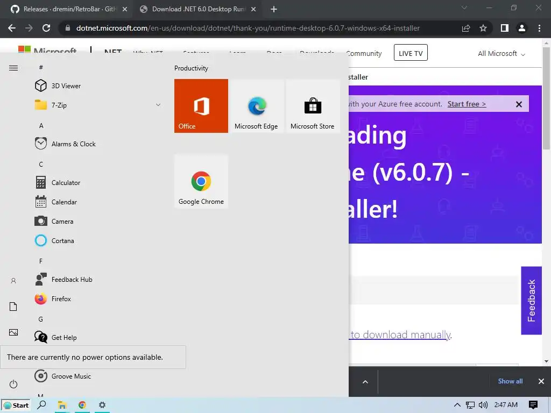Open the taskbar clock showing 2:47 AM
The width and height of the screenshot is (551, 413).
pyautogui.click(x=506, y=404)
